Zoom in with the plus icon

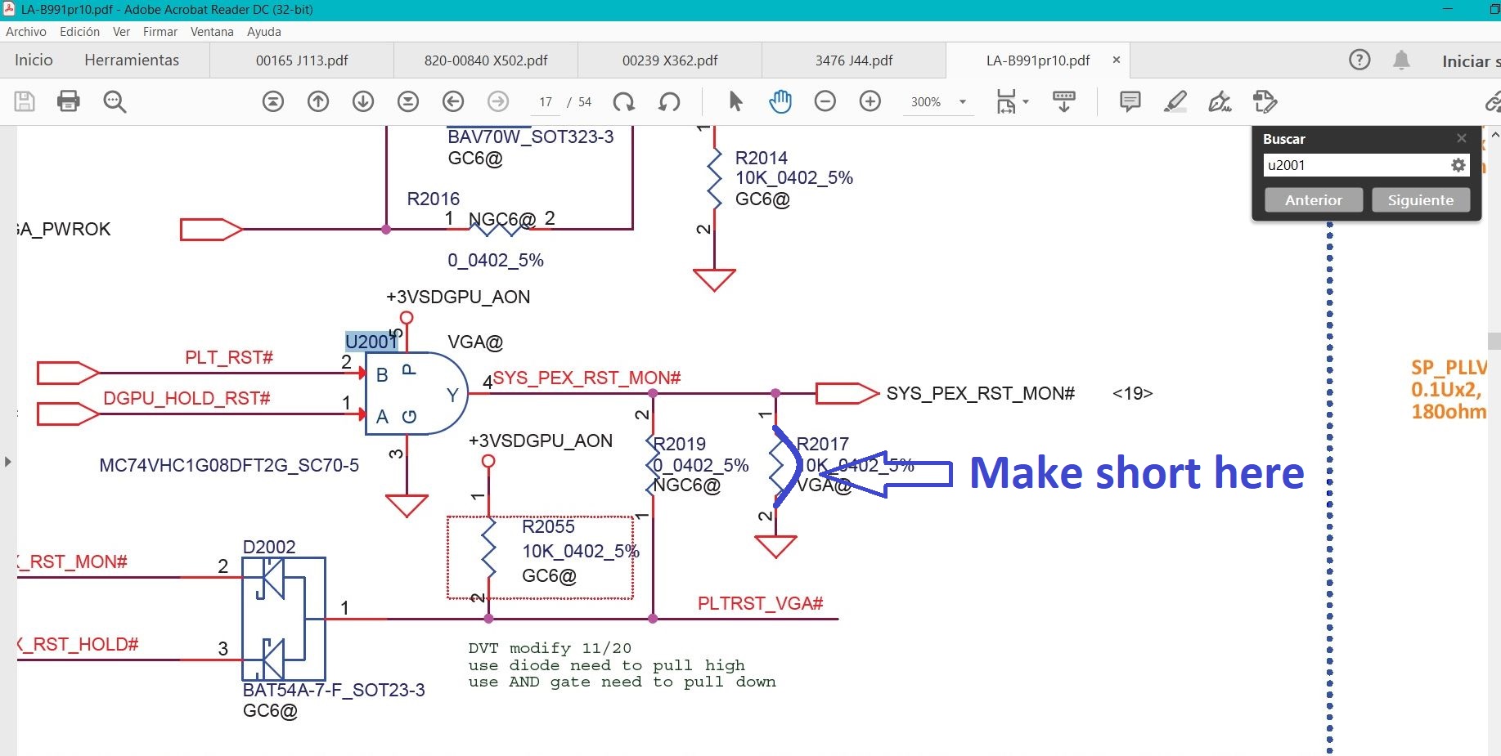pyautogui.click(x=870, y=101)
